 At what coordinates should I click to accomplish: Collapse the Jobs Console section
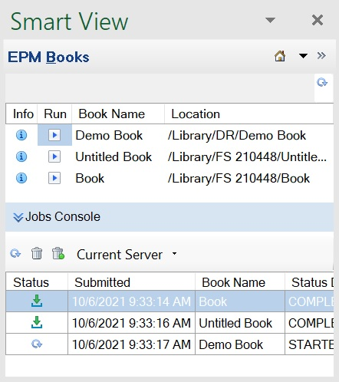pyautogui.click(x=18, y=217)
